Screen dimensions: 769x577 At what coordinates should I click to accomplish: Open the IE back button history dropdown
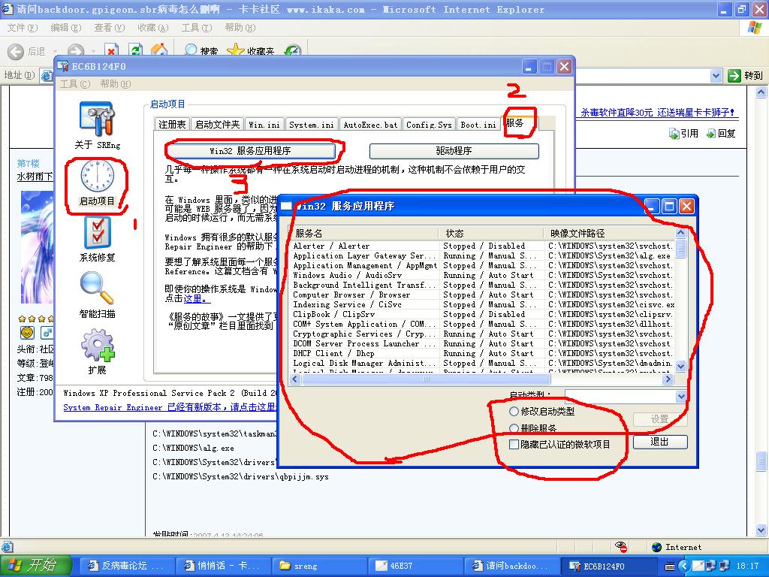click(x=55, y=51)
